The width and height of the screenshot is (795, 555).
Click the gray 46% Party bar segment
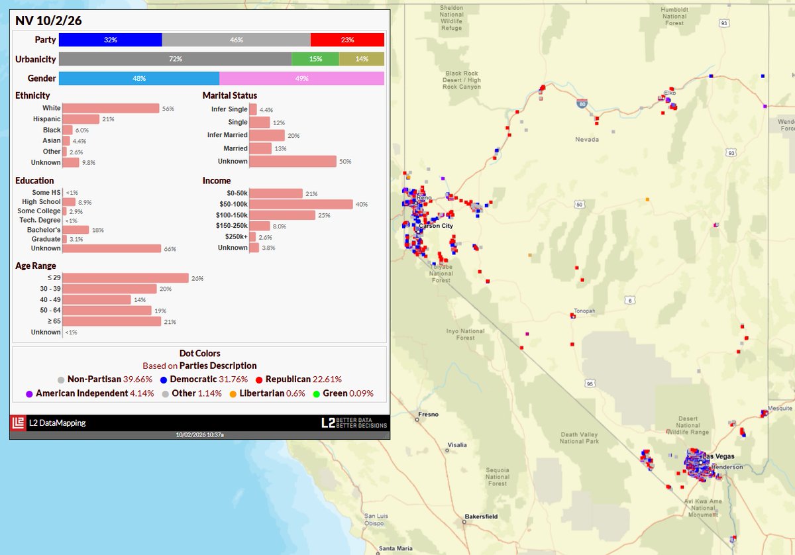(236, 40)
